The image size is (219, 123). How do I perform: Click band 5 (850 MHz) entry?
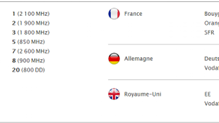point(28,42)
